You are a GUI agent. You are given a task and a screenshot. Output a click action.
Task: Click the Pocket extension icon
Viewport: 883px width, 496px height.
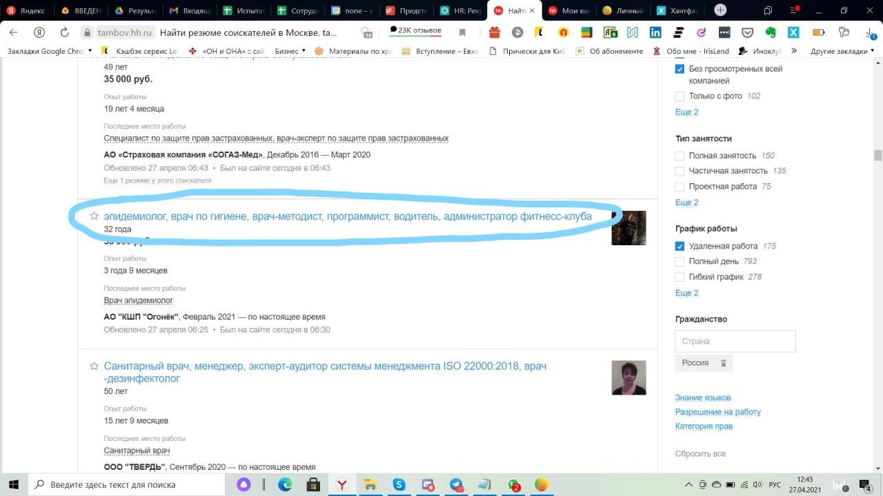pyautogui.click(x=747, y=32)
